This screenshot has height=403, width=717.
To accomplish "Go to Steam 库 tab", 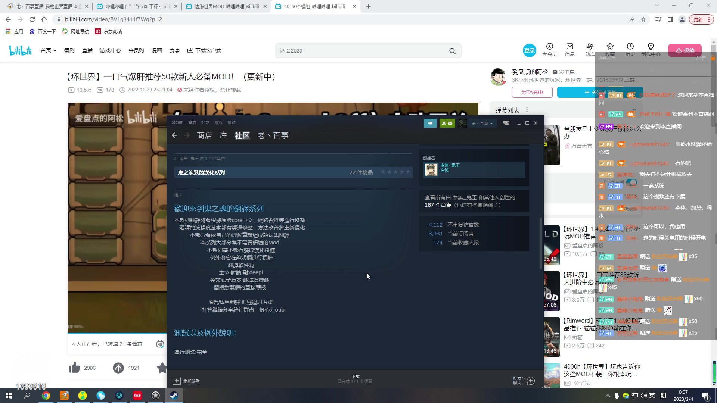I will point(223,135).
